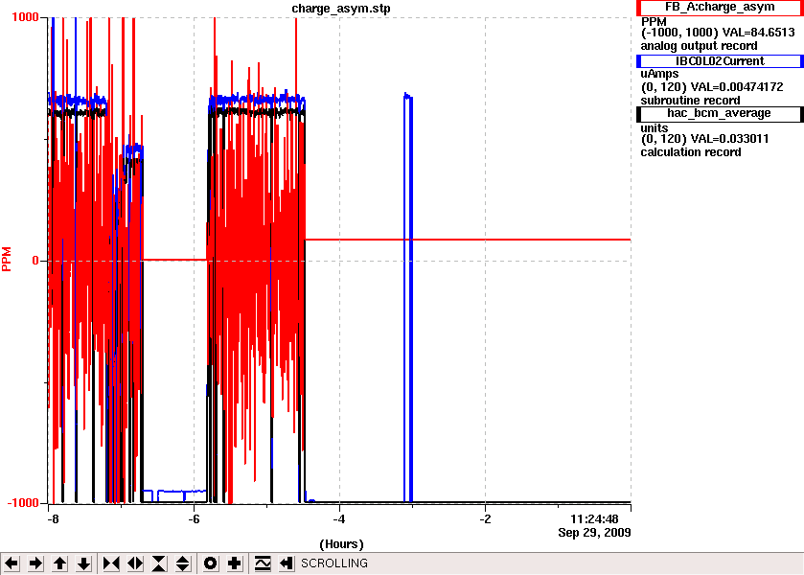
Task: Select the hac_bcm_average legend entry
Action: (x=720, y=113)
